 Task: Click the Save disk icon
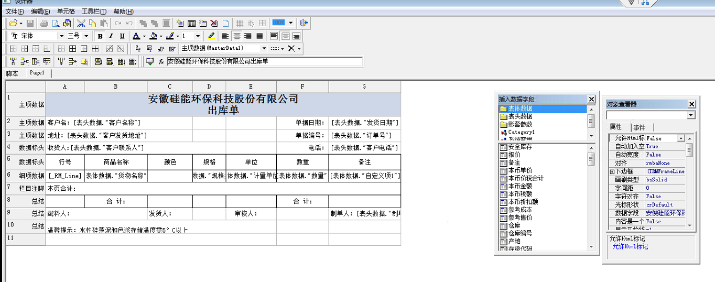30,23
